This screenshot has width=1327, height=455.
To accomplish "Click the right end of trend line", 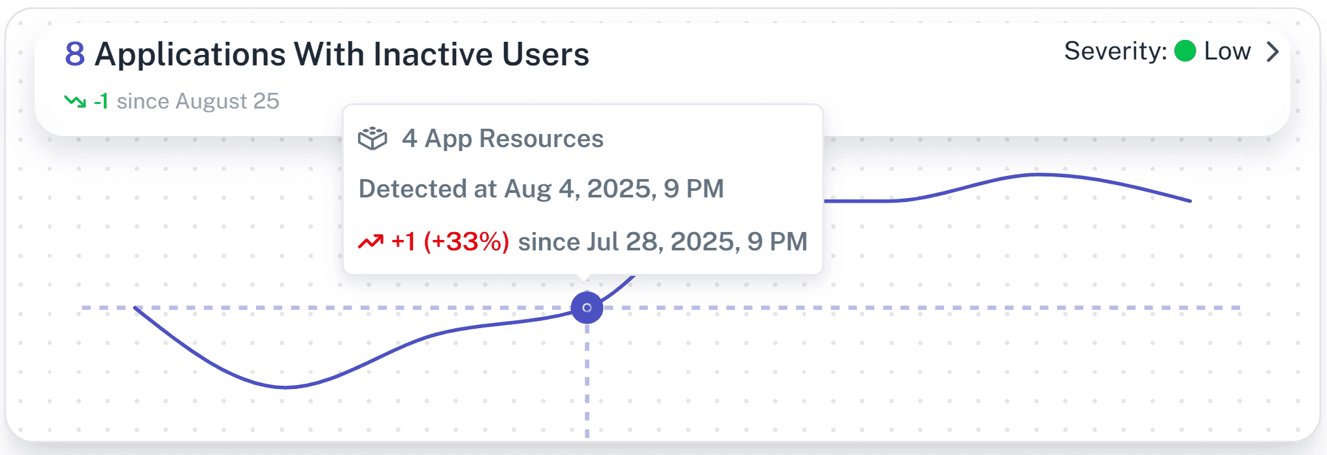I will (x=1190, y=201).
